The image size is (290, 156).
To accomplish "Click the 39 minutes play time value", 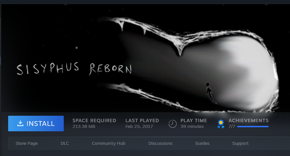I will pyautogui.click(x=192, y=127).
